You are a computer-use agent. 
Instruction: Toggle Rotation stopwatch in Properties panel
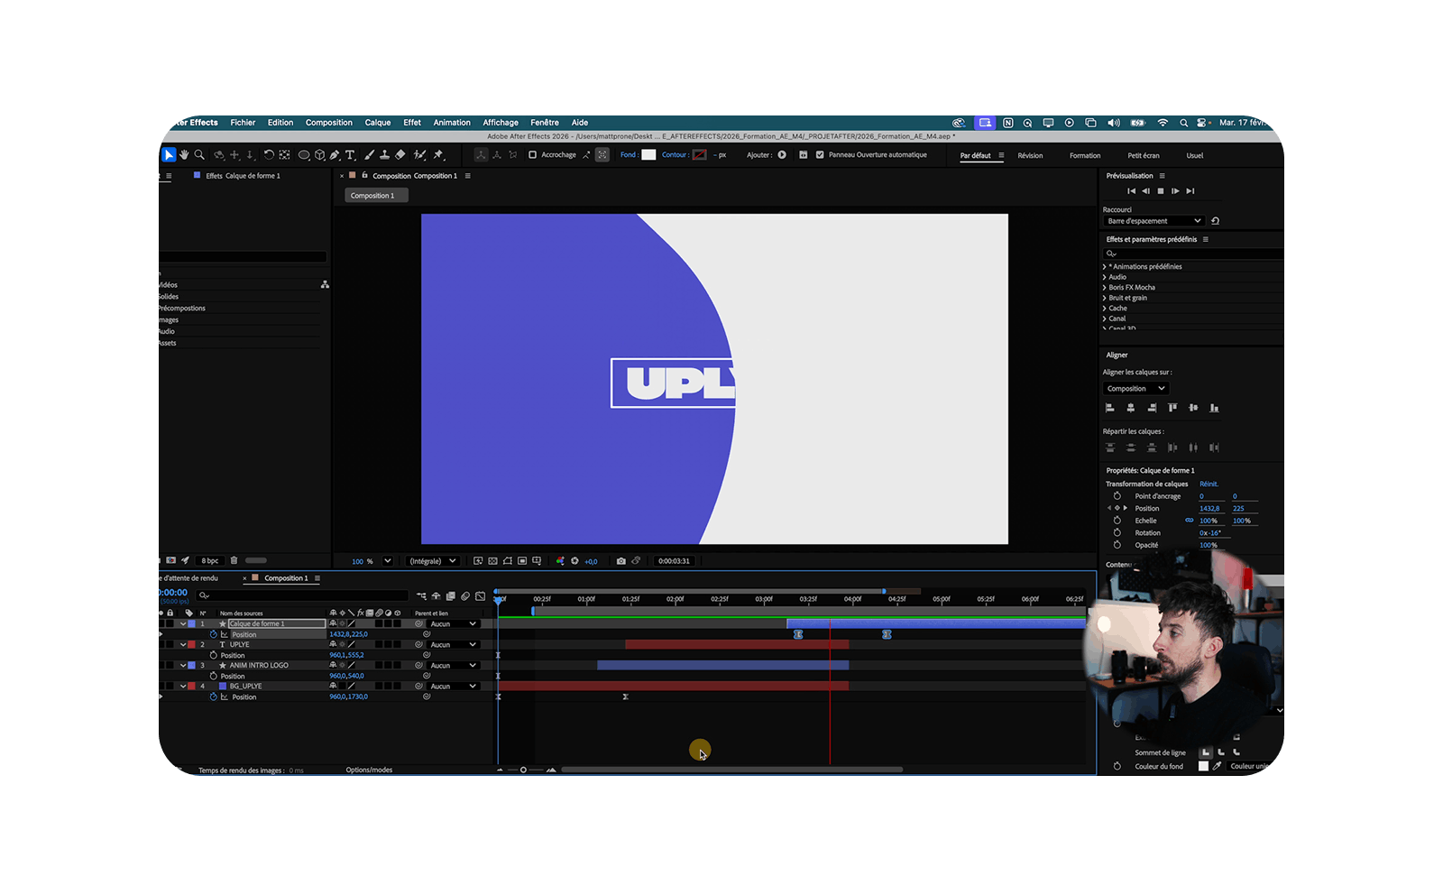1117,532
